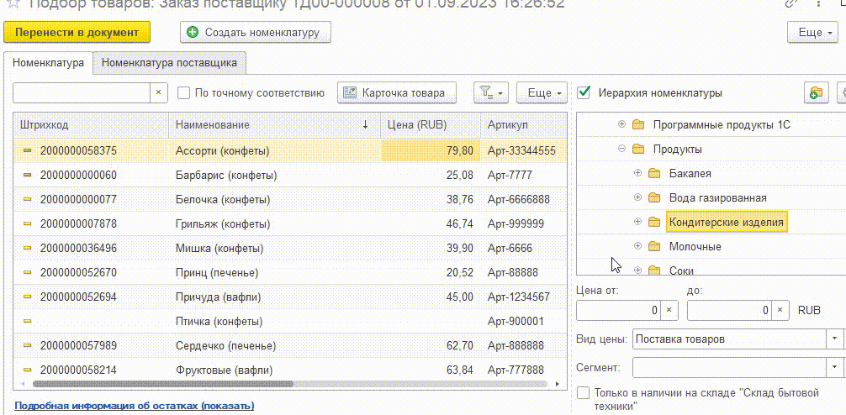The image size is (846, 415).
Task: Collapse the Продукты folder
Action: click(x=621, y=149)
